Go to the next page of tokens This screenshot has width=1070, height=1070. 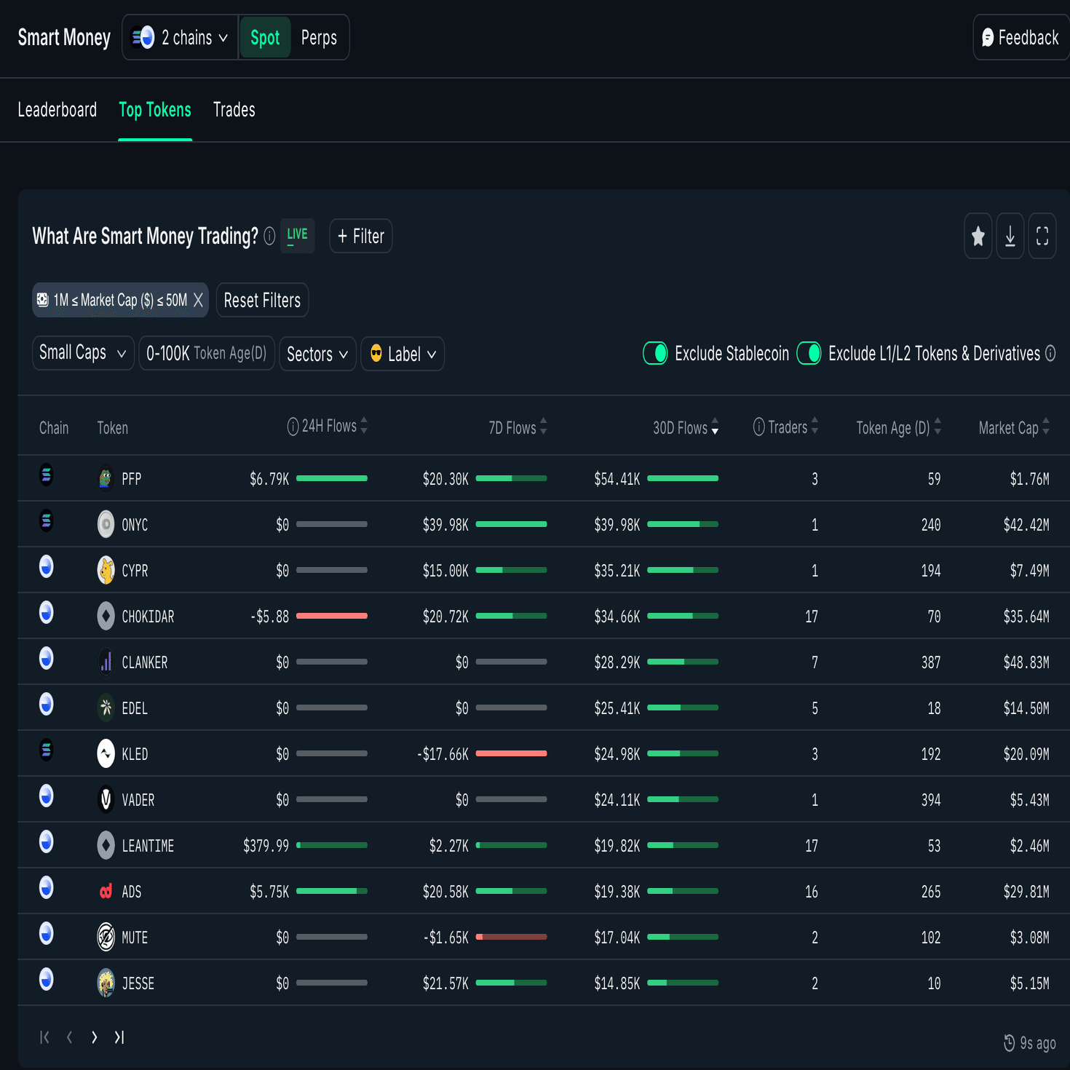point(94,1037)
